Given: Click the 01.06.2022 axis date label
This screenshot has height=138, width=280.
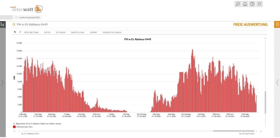Looking at the screenshot, I should point(97,116).
